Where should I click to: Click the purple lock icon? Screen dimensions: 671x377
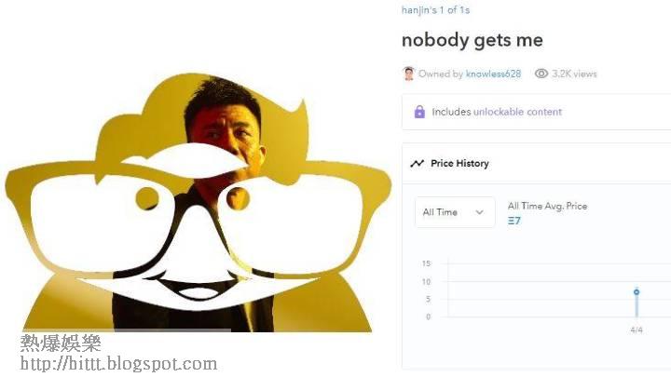419,112
